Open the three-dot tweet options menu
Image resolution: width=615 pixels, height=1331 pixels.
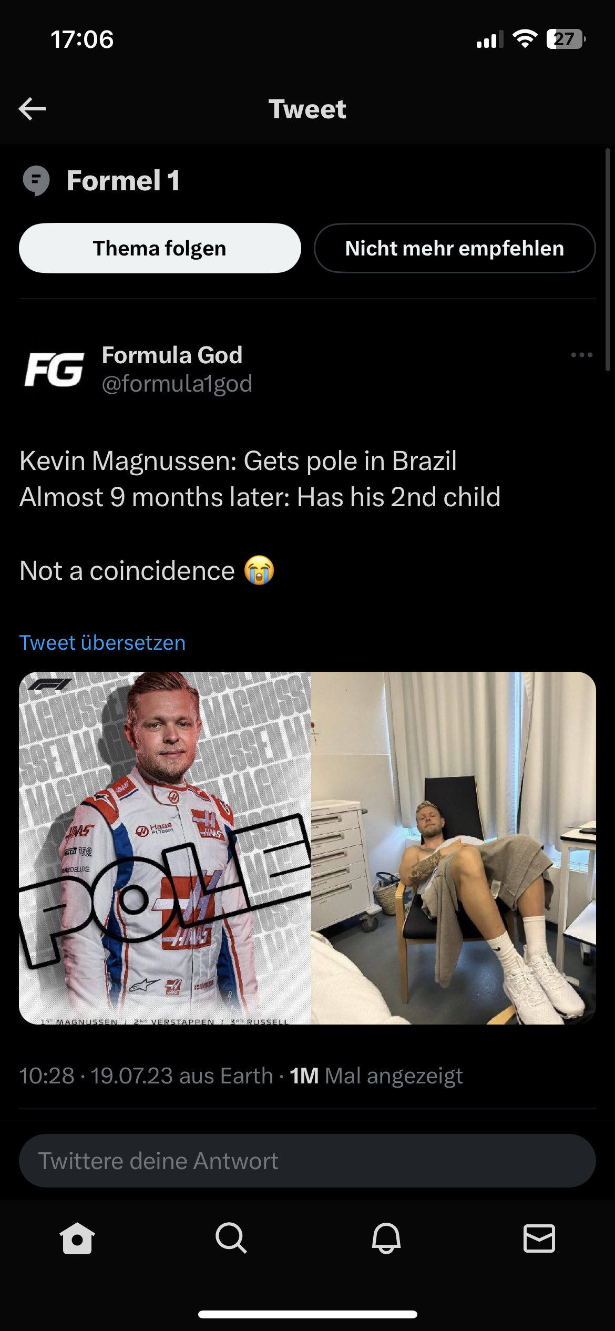581,355
